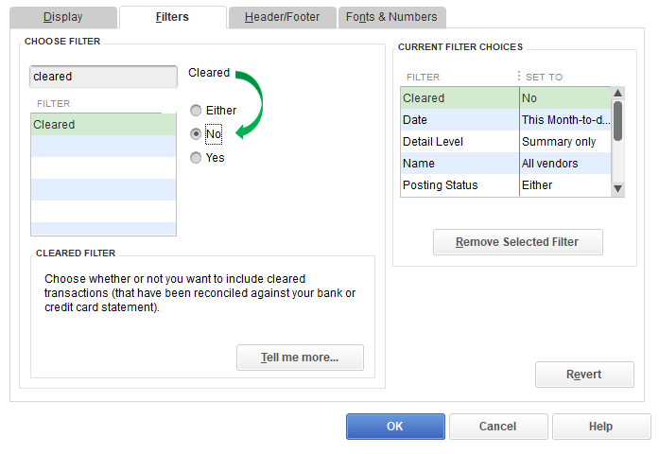659x454 pixels.
Task: Click Remove Selected Filter button
Action: pos(517,242)
